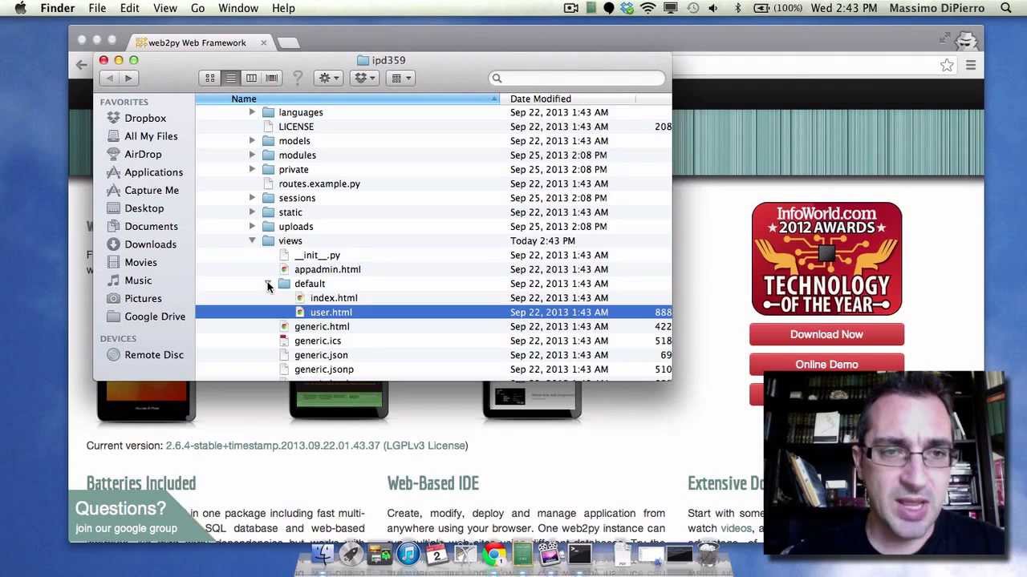1027x577 pixels.
Task: Open the Help menu
Action: tap(283, 8)
